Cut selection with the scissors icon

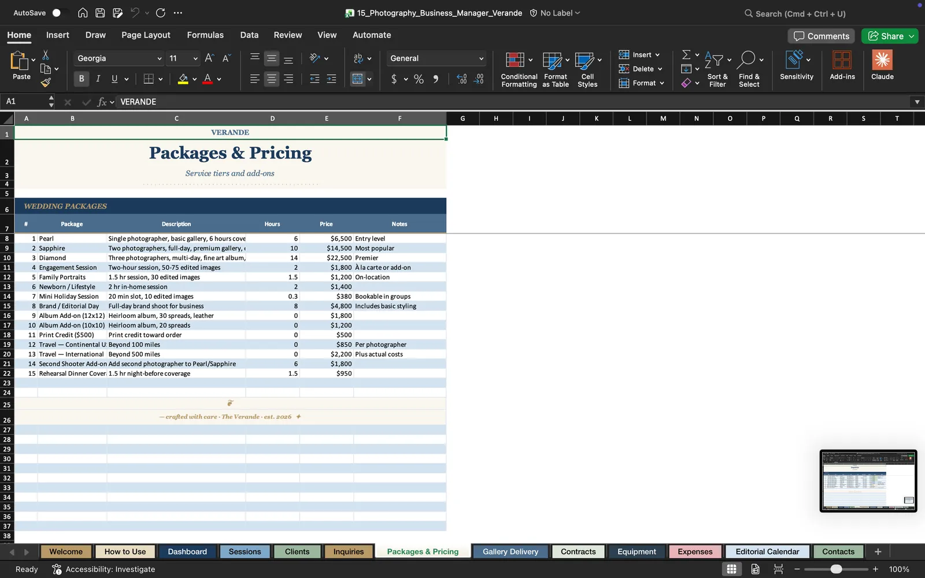click(46, 55)
